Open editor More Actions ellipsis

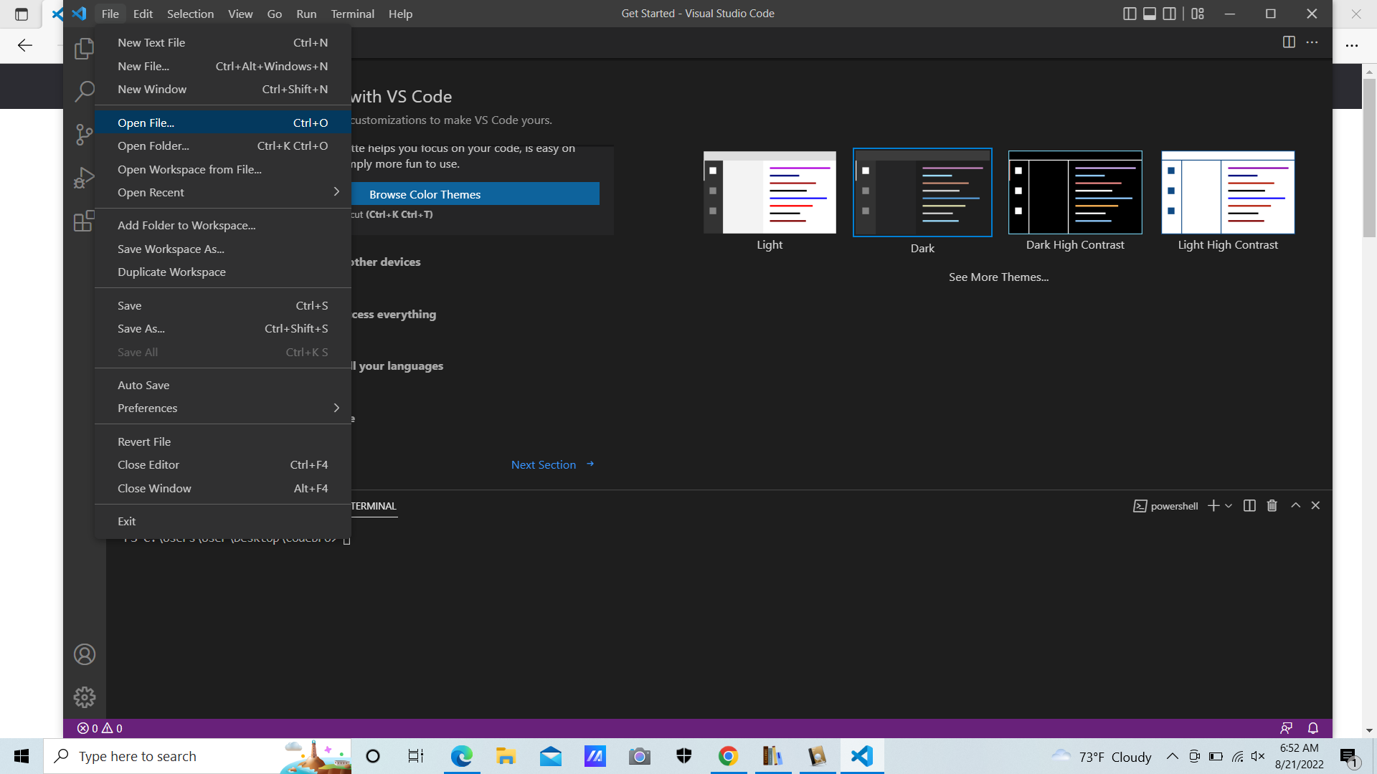tap(1312, 42)
